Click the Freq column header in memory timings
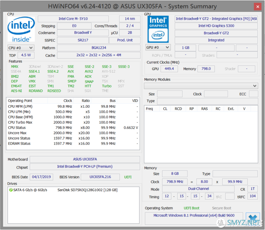 pyautogui.click(x=152, y=109)
